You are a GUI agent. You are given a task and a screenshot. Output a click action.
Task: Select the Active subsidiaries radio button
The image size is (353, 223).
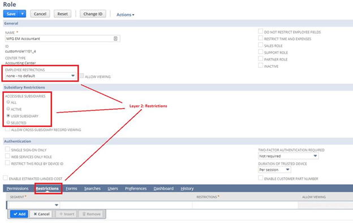[x=8, y=109]
